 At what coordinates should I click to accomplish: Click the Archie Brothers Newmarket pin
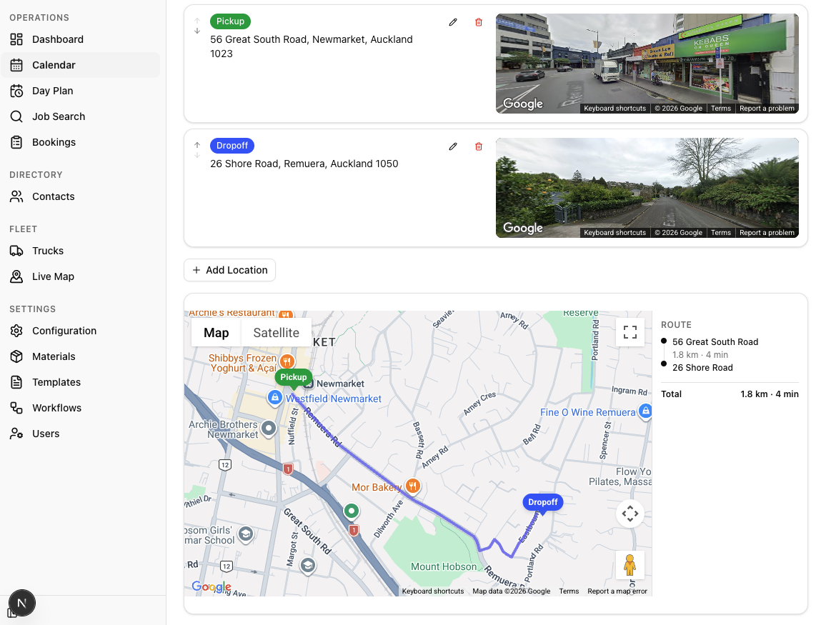(269, 428)
